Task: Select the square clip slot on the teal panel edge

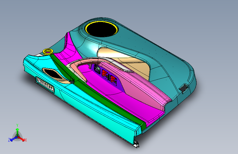Action: [x=184, y=88]
